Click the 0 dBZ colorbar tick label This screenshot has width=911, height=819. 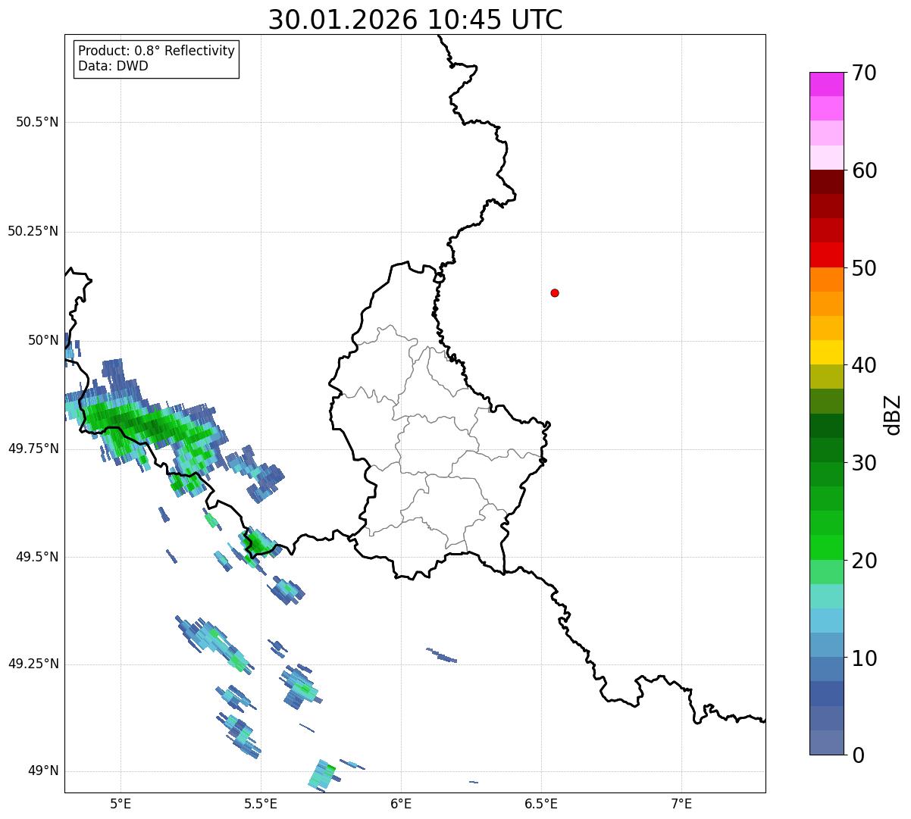coord(858,755)
